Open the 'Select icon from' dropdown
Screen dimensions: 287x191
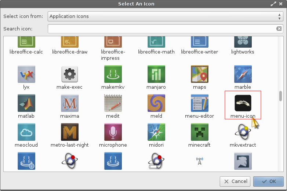pos(165,16)
